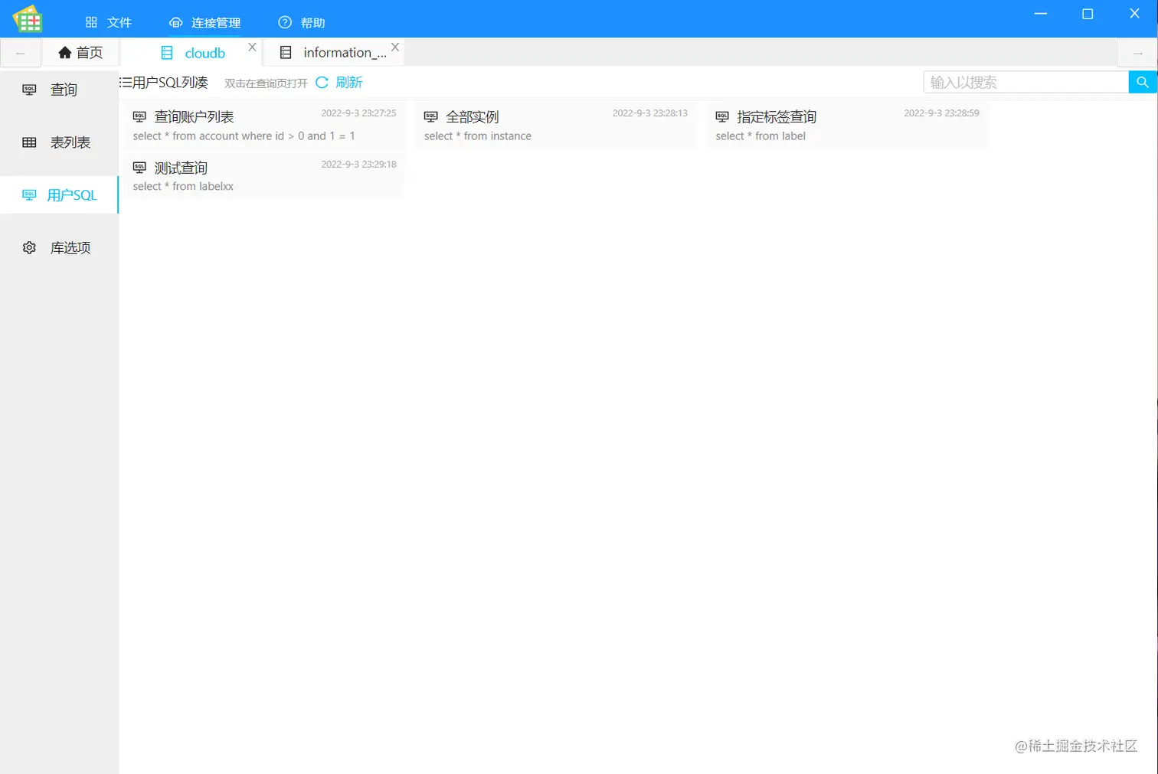Close the cloudb tab
Viewport: 1158px width, 774px height.
252,47
